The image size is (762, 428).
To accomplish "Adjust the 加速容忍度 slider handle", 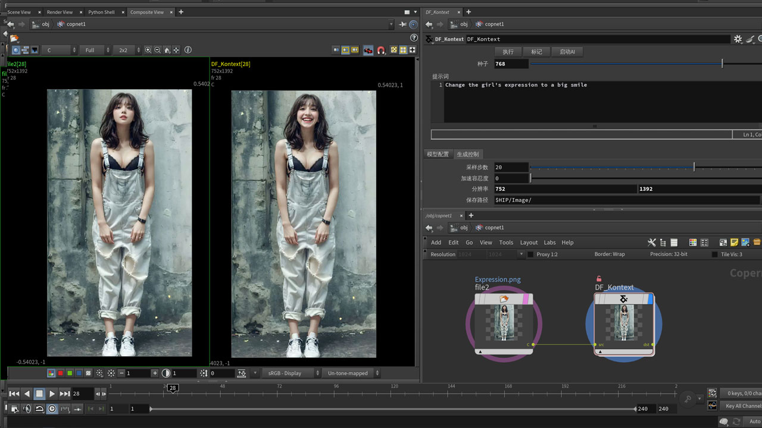I will pyautogui.click(x=530, y=178).
